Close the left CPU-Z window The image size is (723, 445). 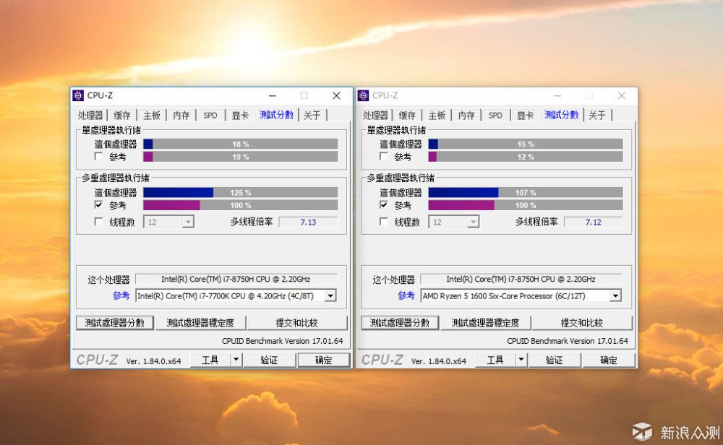(337, 95)
